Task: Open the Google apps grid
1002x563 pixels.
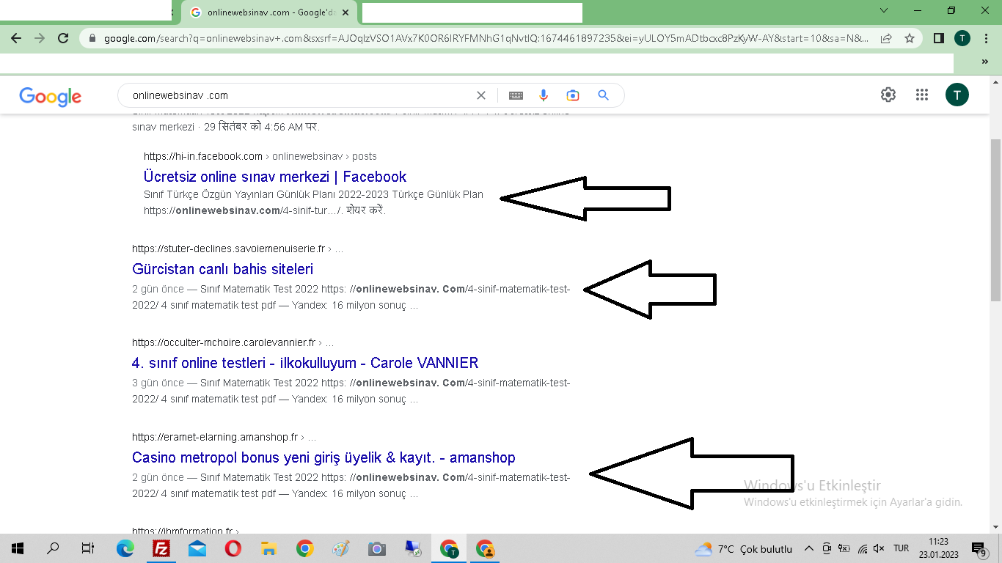Action: point(922,95)
